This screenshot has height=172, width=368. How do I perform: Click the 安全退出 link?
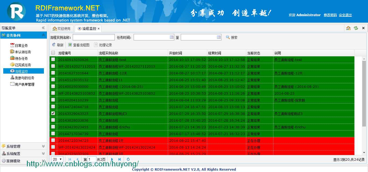345,15
